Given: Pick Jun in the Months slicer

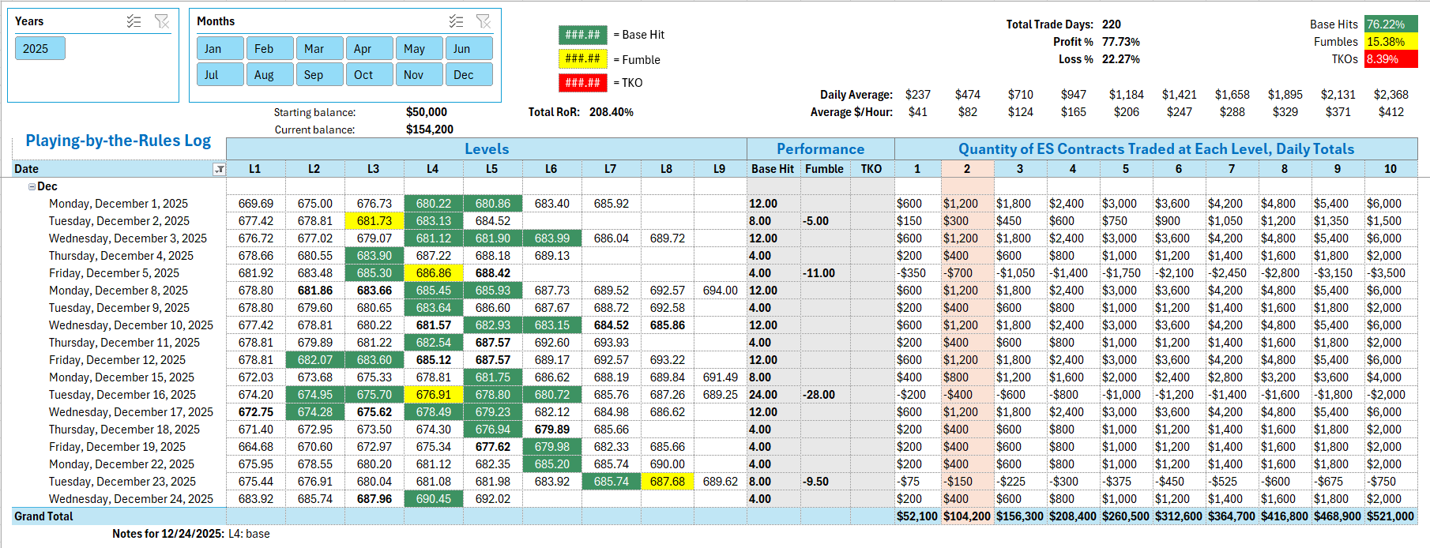Looking at the screenshot, I should click(x=469, y=49).
